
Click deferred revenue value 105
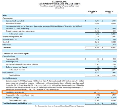98,67
